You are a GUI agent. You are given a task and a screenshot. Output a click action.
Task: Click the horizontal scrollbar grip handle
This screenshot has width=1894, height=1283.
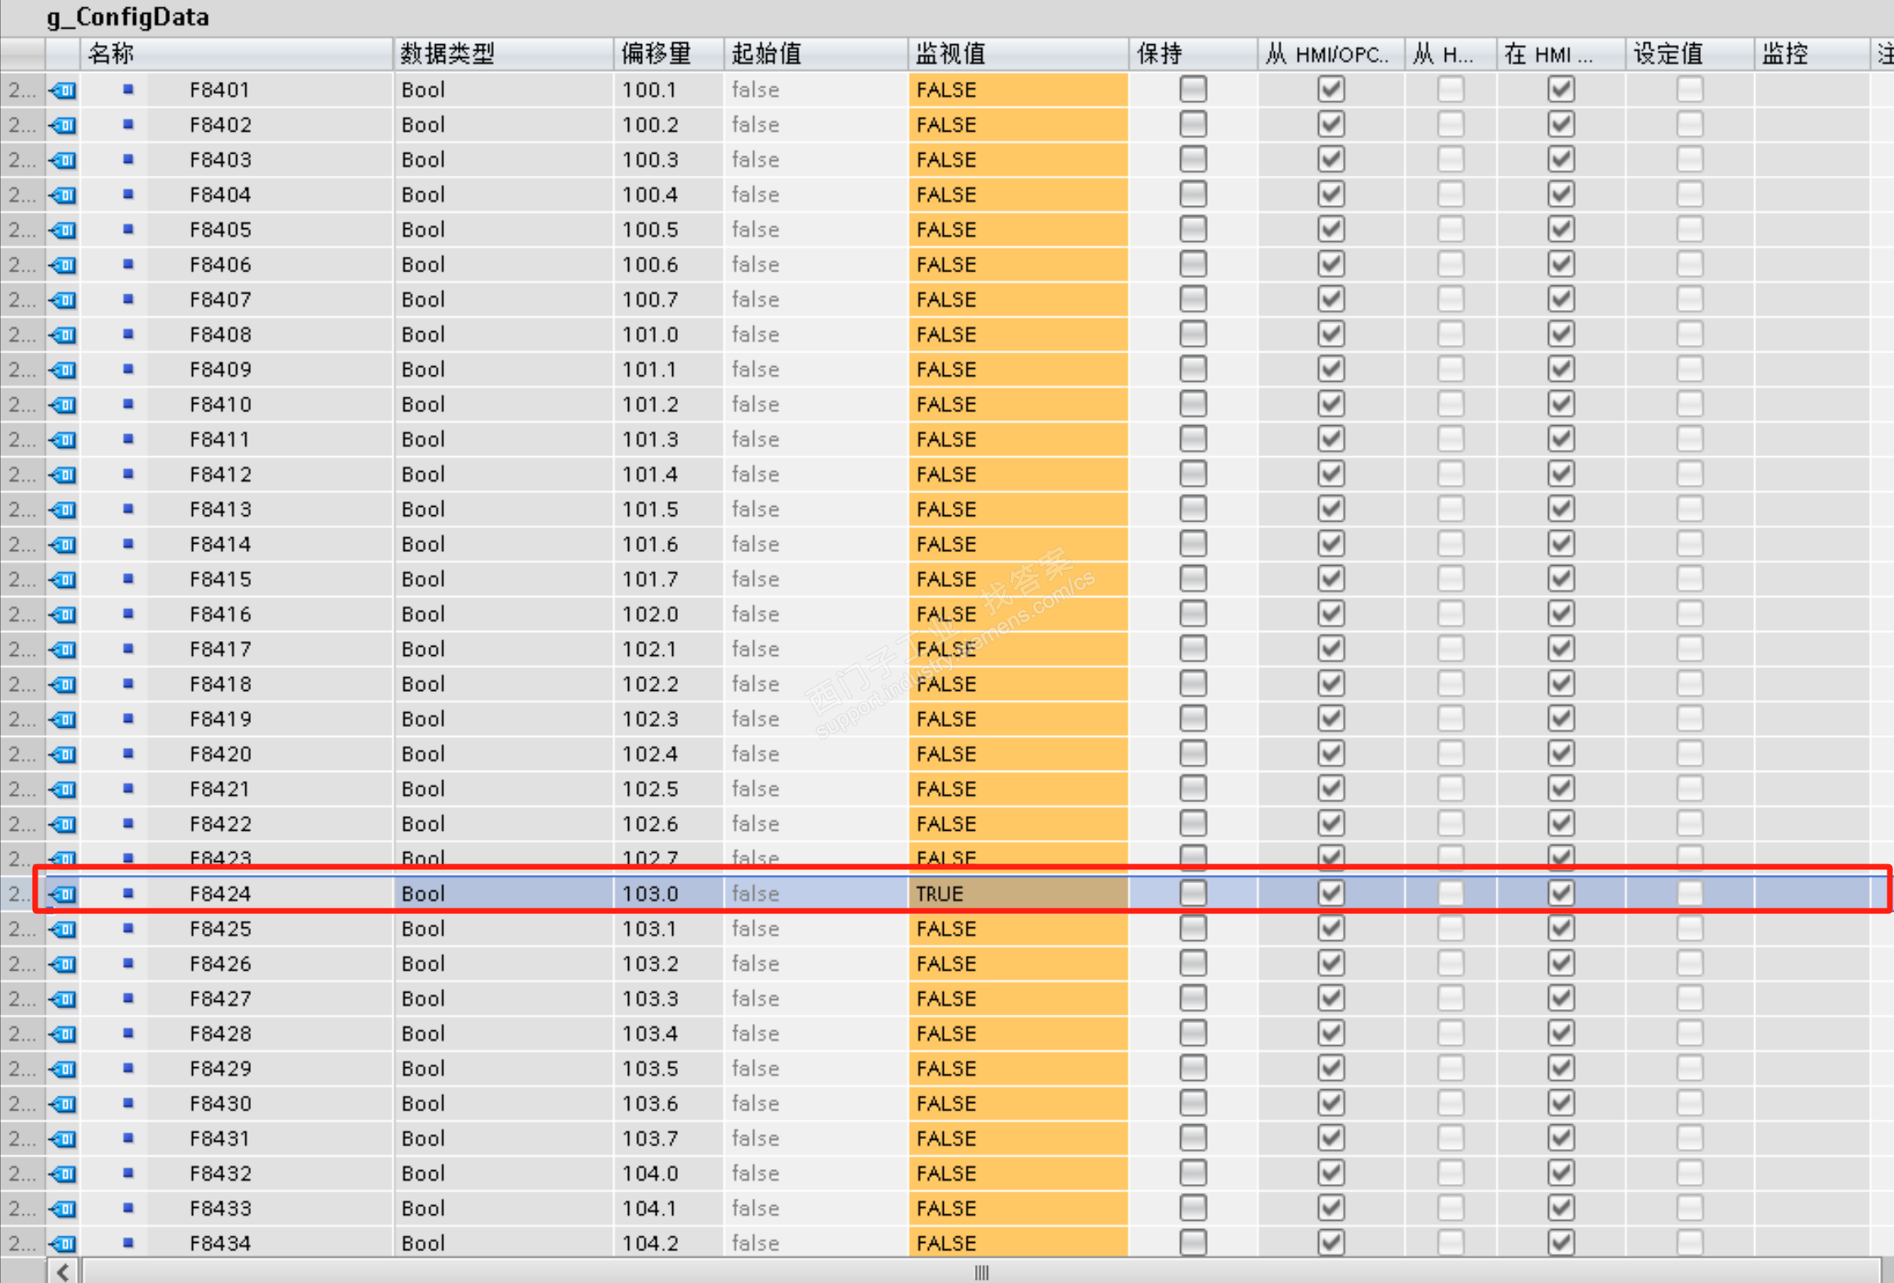click(x=981, y=1272)
